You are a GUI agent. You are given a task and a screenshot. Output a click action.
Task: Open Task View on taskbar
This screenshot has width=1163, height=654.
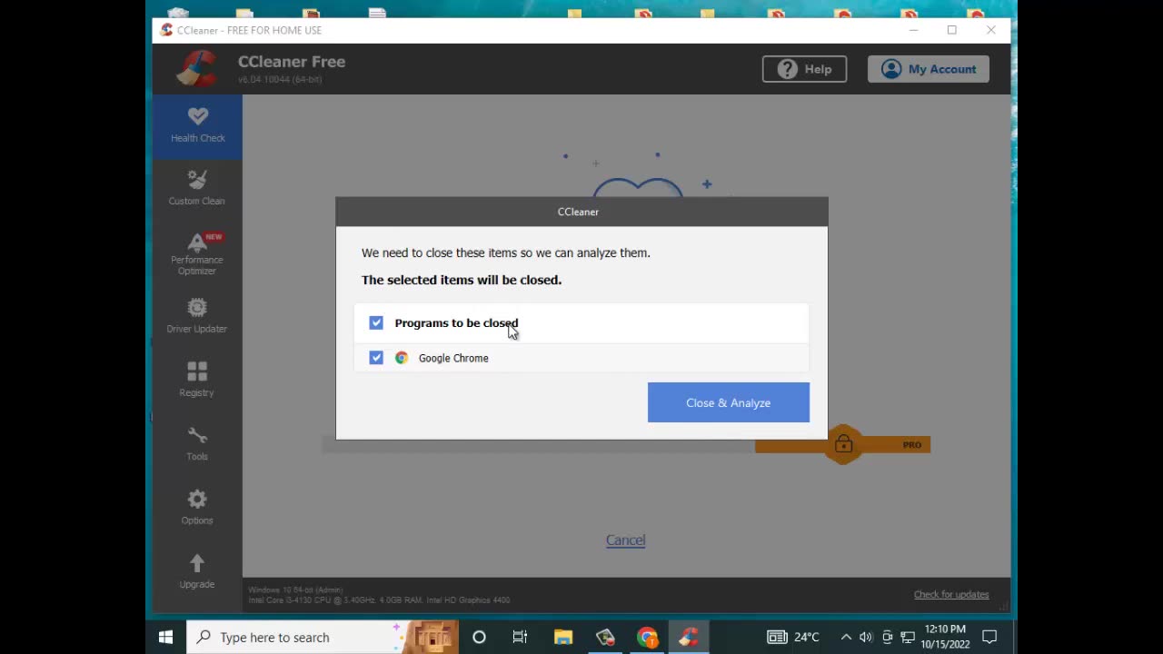(x=520, y=637)
